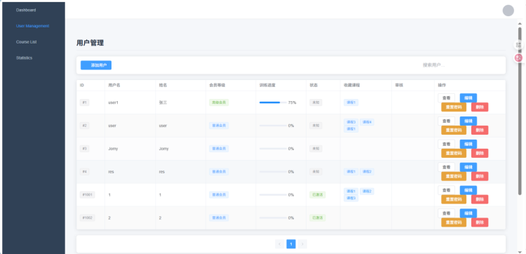Edit the res user row
The width and height of the screenshot is (526, 254).
468,167
